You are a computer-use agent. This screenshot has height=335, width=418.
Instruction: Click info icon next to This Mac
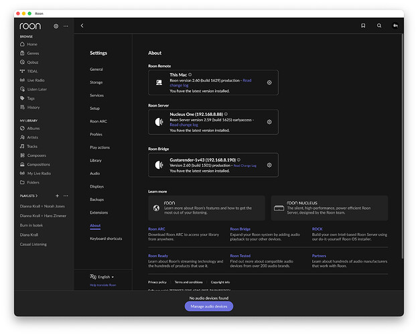pos(190,74)
